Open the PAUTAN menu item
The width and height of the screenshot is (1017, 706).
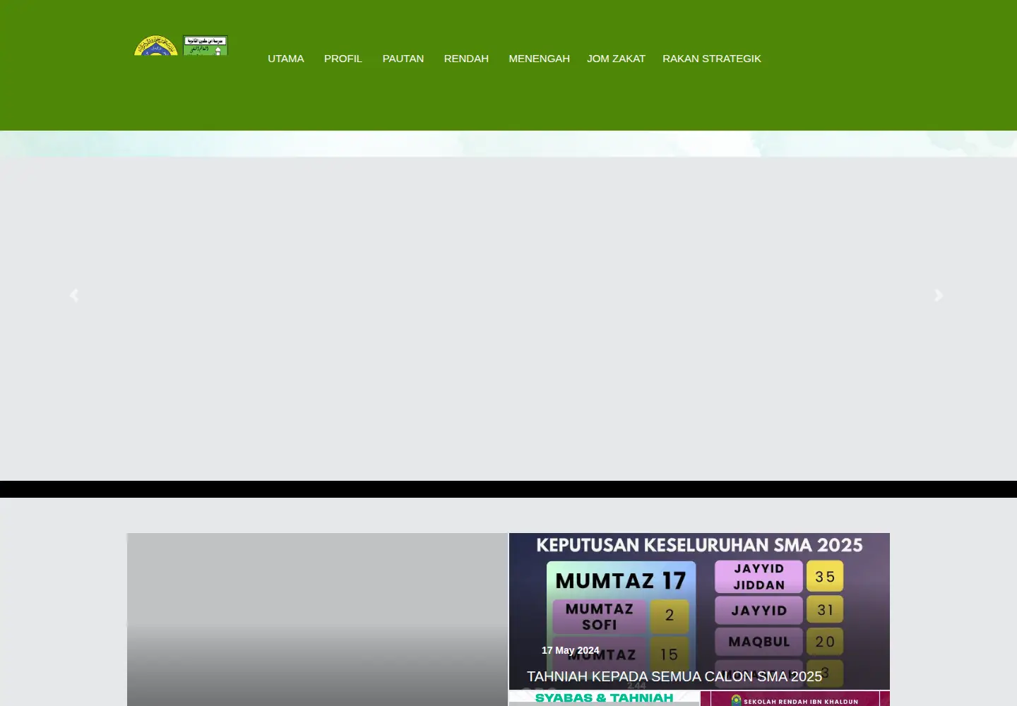click(403, 59)
